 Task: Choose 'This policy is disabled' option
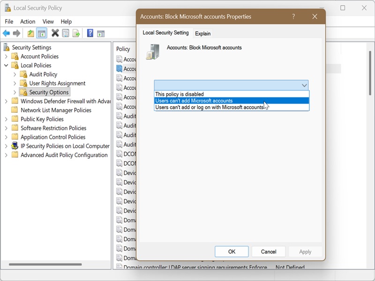click(x=232, y=94)
